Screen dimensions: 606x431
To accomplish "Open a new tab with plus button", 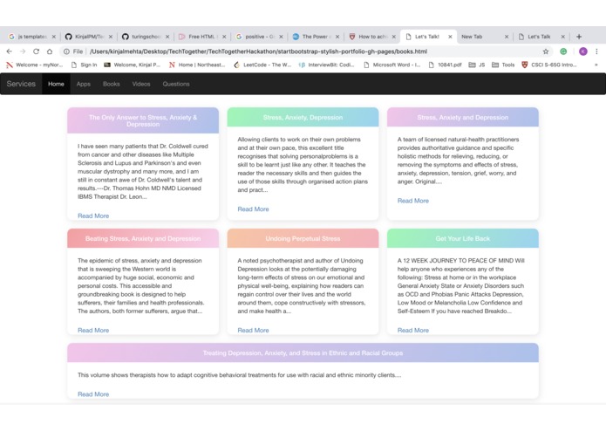I will pos(579,37).
